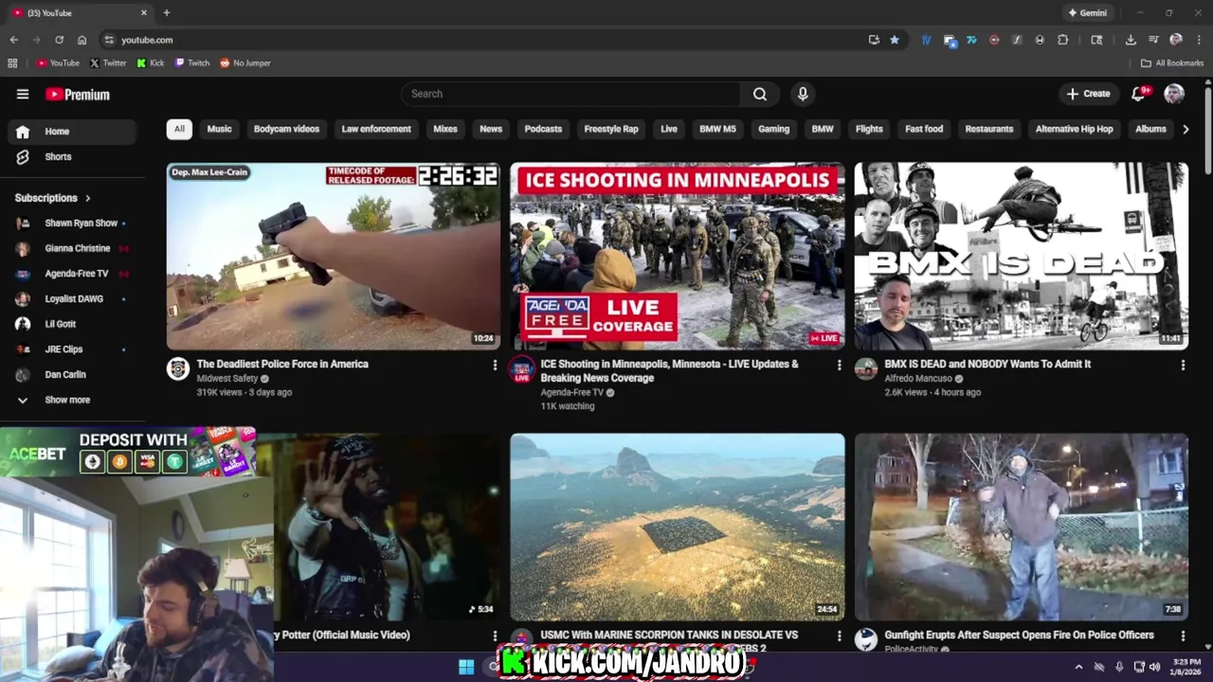Open Shawn Ryan Show subscription
Screen dimensions: 1213x682
point(72,224)
